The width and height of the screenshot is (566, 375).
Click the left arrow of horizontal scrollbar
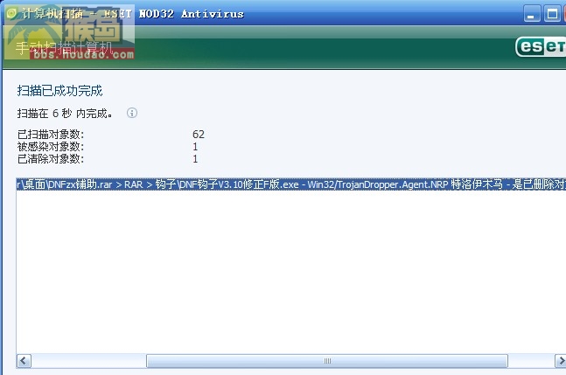click(24, 360)
